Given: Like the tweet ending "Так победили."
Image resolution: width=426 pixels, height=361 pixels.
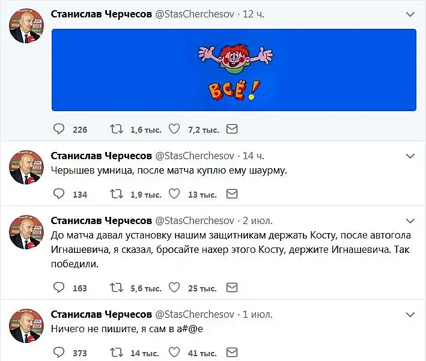Looking at the screenshot, I should tap(174, 288).
